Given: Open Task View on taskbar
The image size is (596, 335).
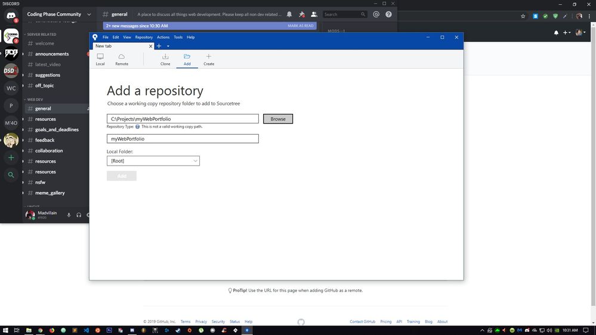Looking at the screenshot, I should tap(17, 330).
